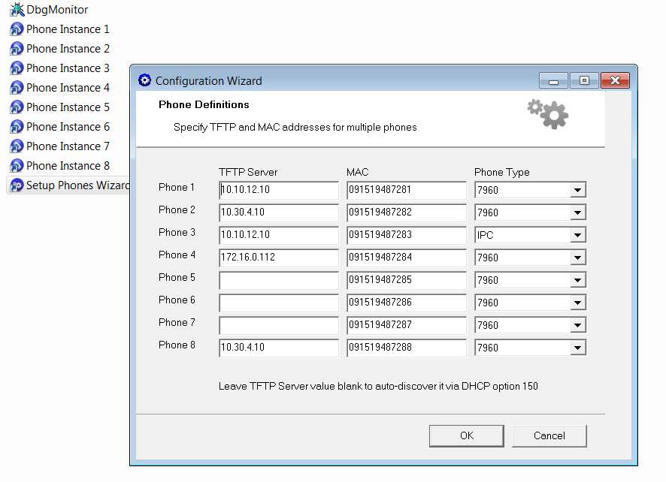
Task: Expand Phone 8 Phone Type dropdown
Action: point(577,348)
